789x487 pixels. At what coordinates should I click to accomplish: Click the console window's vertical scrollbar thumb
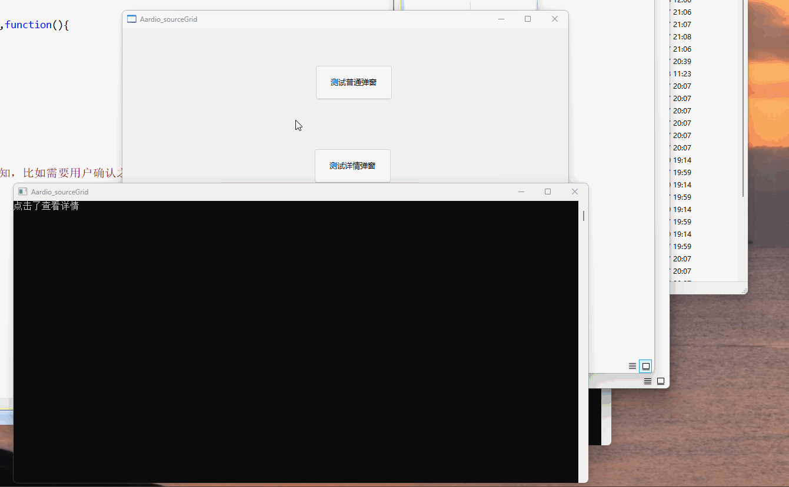click(584, 216)
